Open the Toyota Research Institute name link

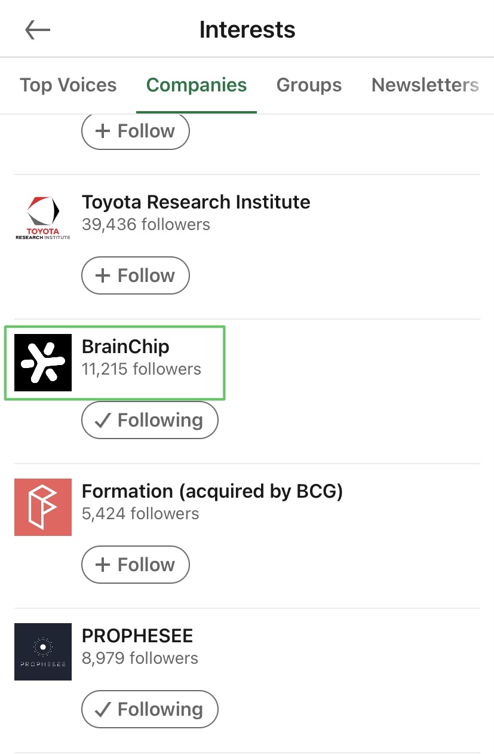(x=196, y=202)
